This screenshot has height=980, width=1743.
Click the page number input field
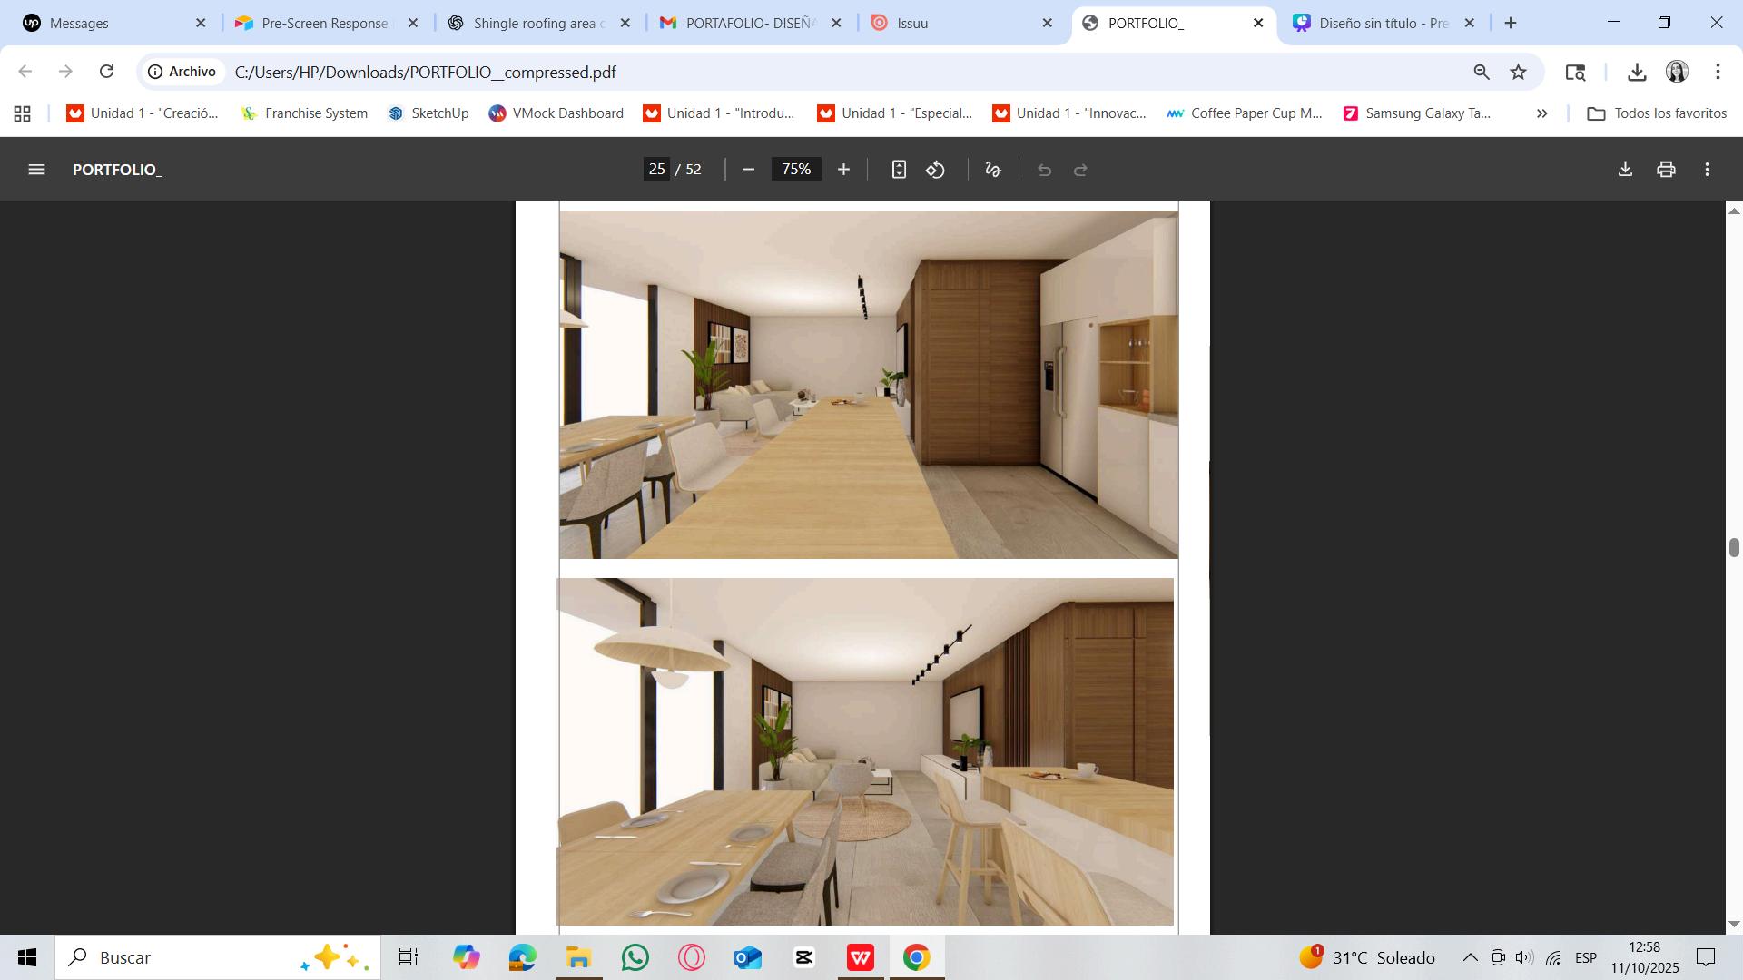(x=657, y=170)
